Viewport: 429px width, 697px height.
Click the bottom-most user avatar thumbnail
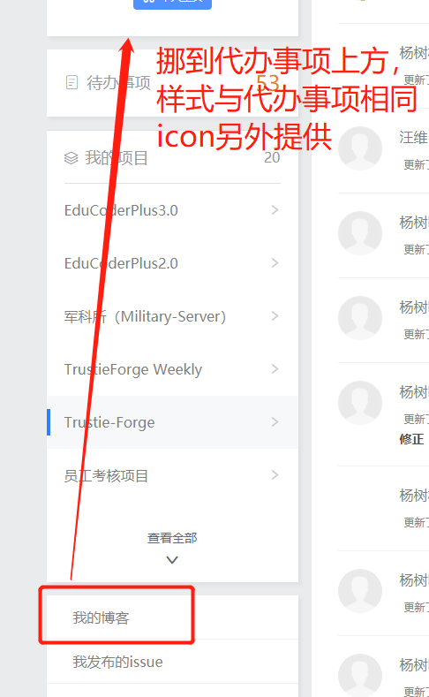(360, 675)
